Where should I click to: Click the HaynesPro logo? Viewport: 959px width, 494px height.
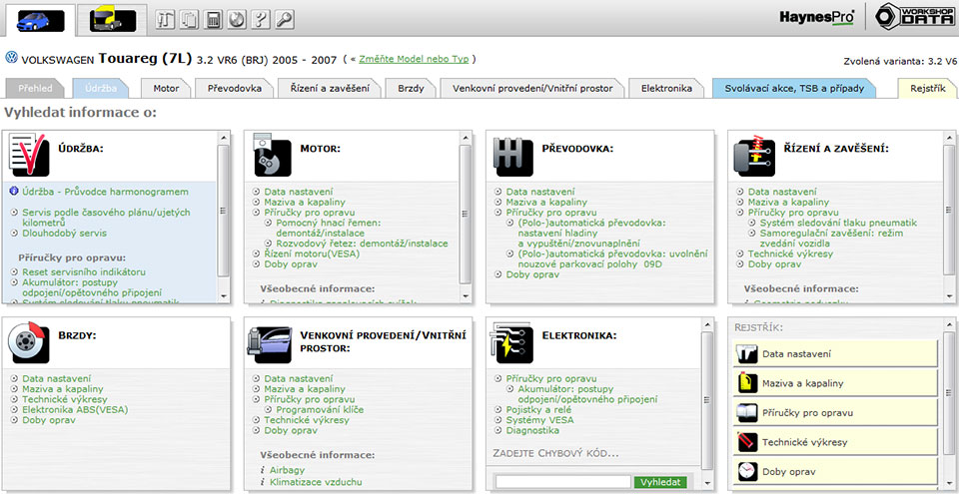coord(816,18)
